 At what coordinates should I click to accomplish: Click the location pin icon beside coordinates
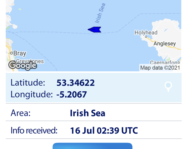coord(168,87)
